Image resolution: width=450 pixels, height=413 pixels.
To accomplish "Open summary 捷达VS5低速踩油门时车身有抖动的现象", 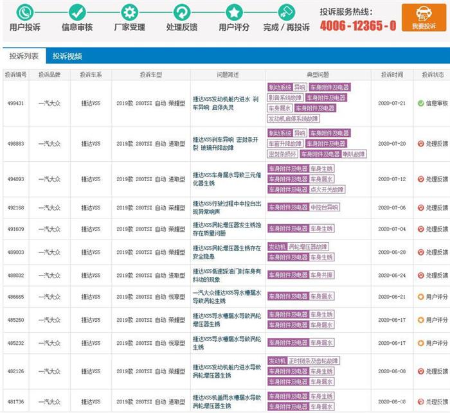I will [x=227, y=276].
